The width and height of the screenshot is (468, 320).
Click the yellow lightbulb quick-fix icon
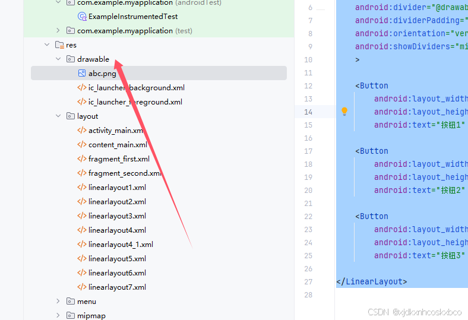[344, 112]
